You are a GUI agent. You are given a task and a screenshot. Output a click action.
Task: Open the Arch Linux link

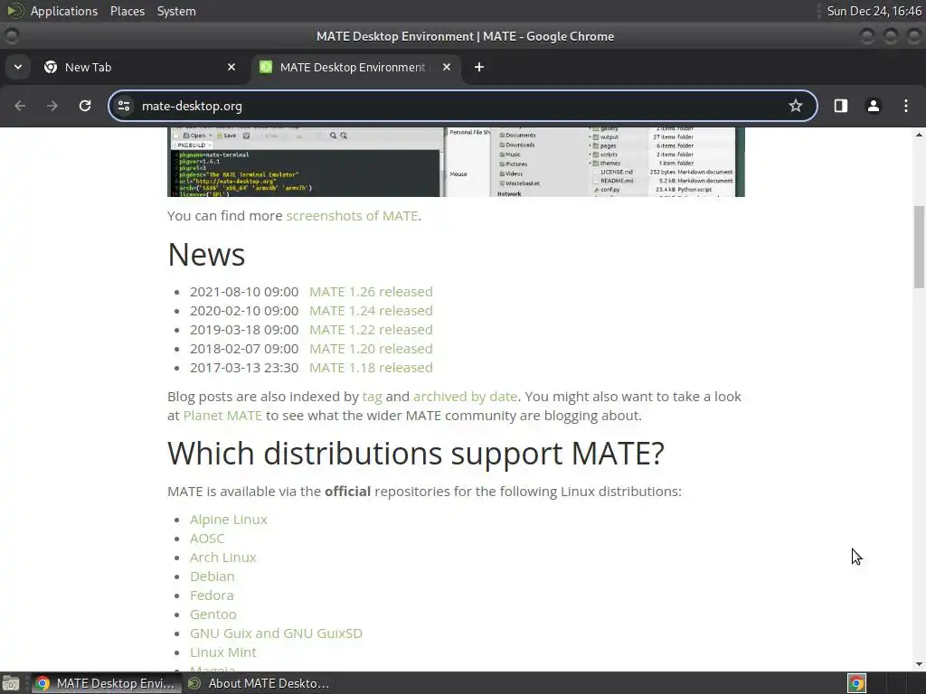click(223, 557)
